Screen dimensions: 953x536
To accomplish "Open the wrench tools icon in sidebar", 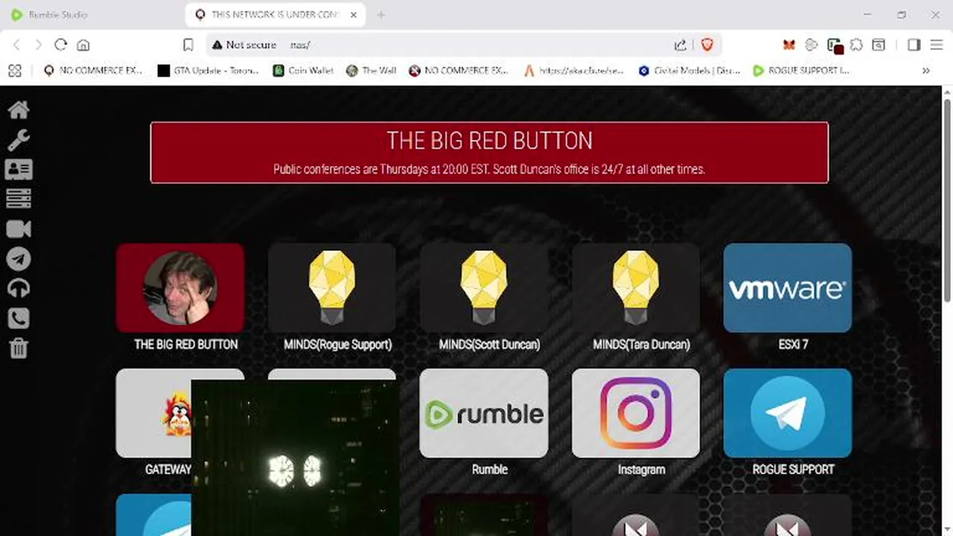I will click(x=19, y=140).
